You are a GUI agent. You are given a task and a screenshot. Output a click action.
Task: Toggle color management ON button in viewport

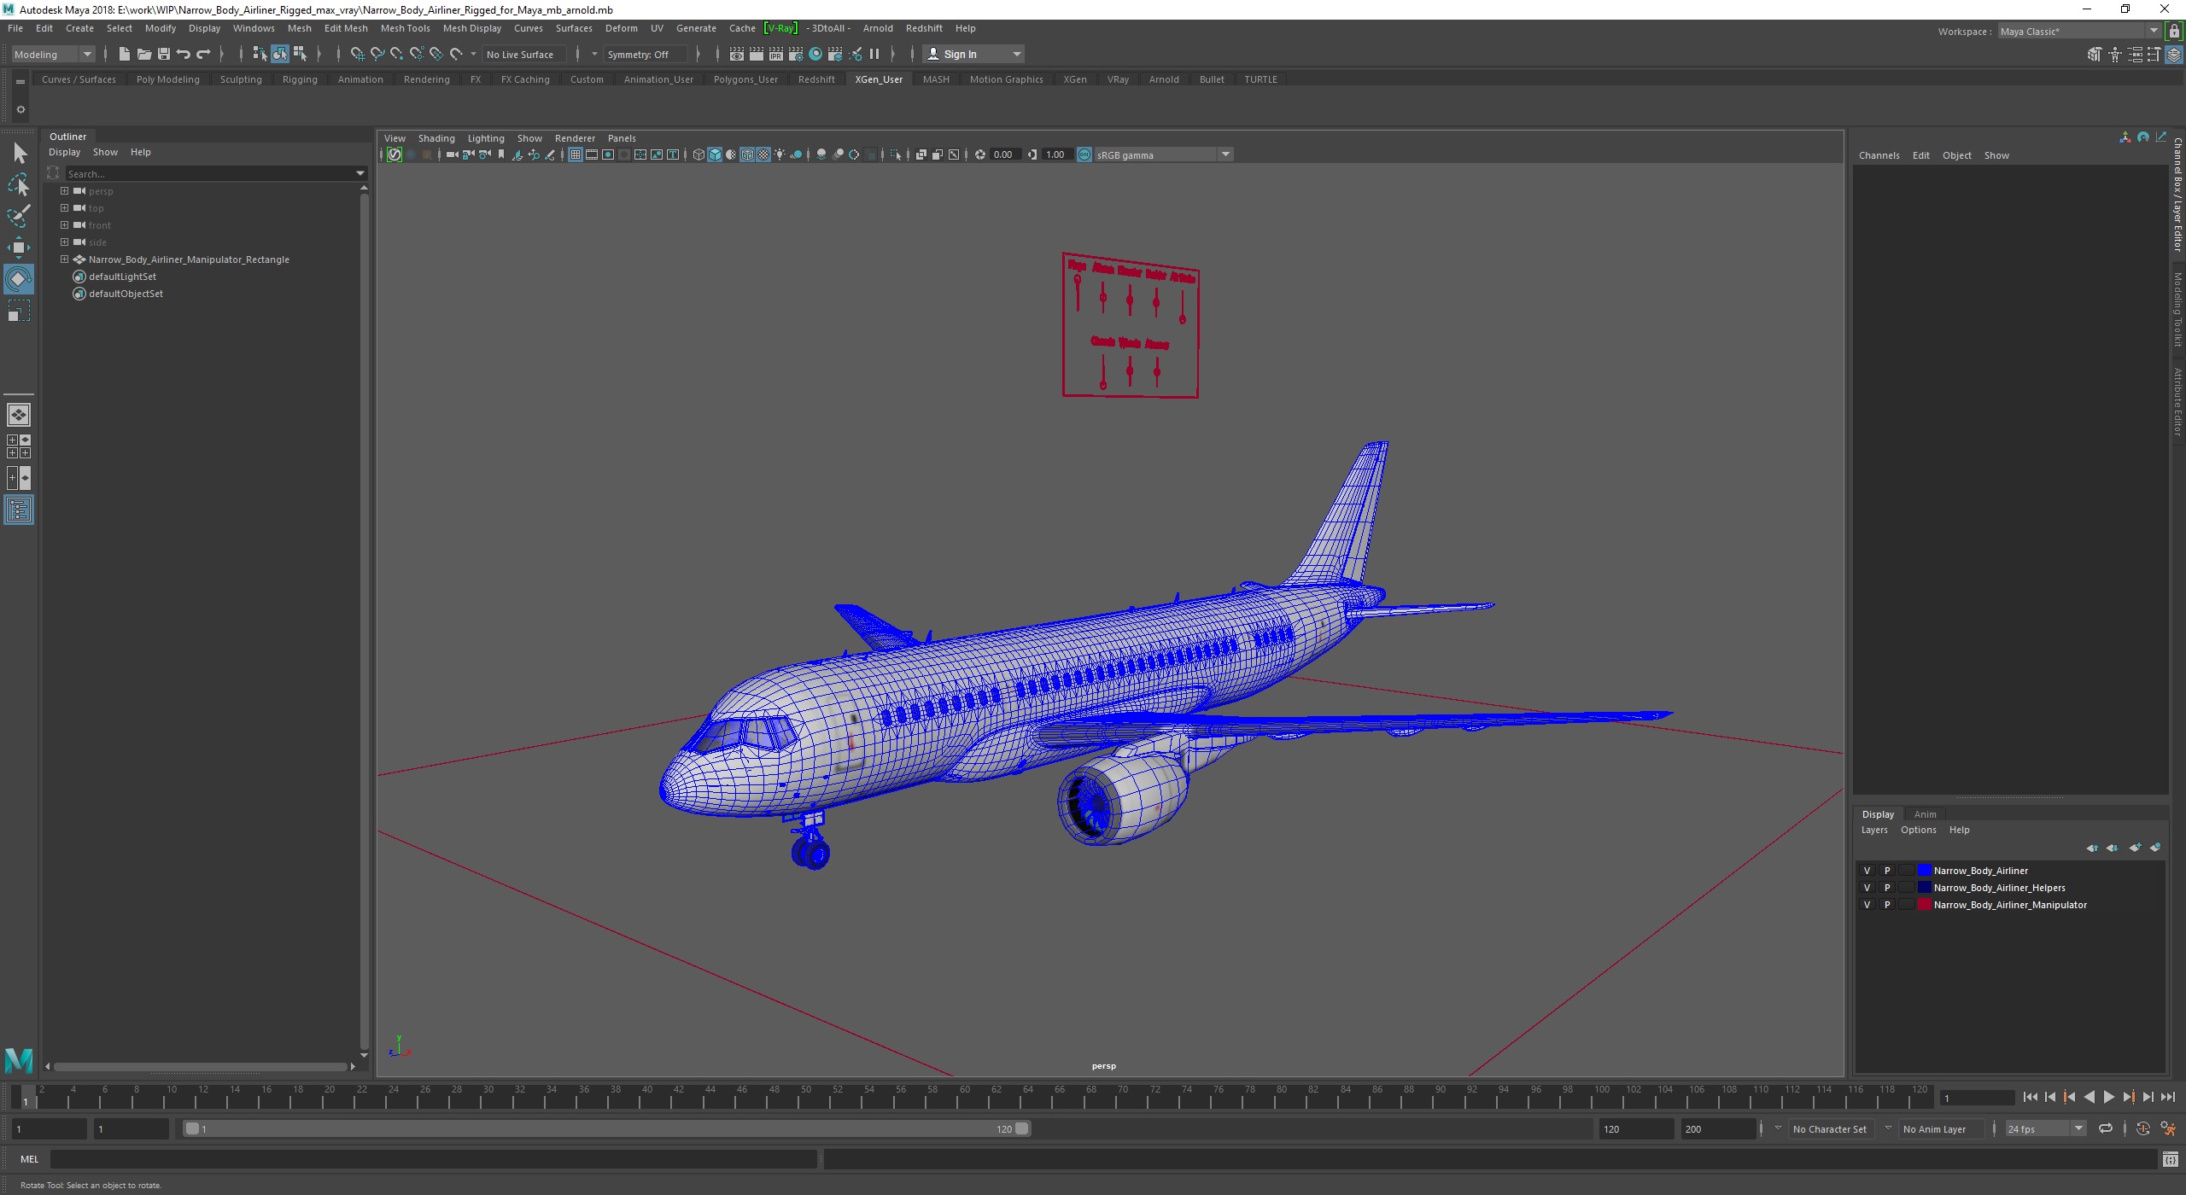point(1084,154)
